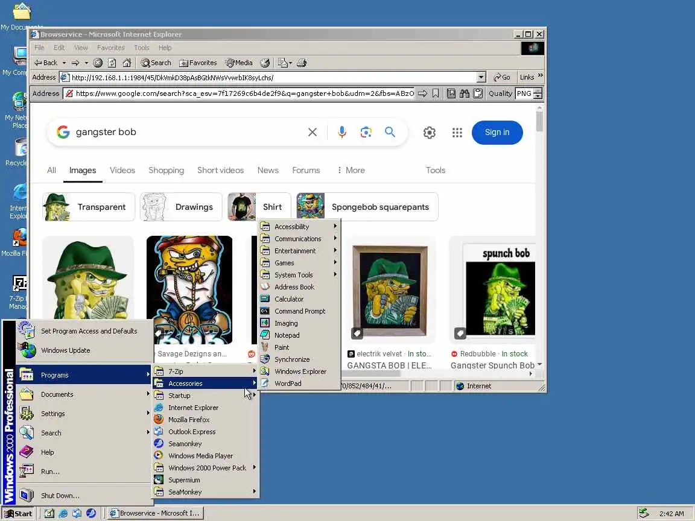This screenshot has height=521, width=695.
Task: Click the Browservice find binoculars icon
Action: point(465,93)
